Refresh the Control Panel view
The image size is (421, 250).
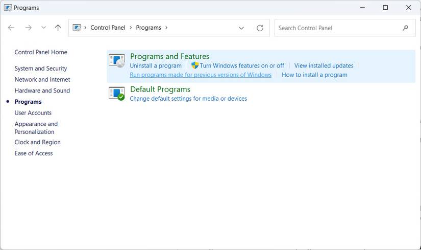click(260, 28)
